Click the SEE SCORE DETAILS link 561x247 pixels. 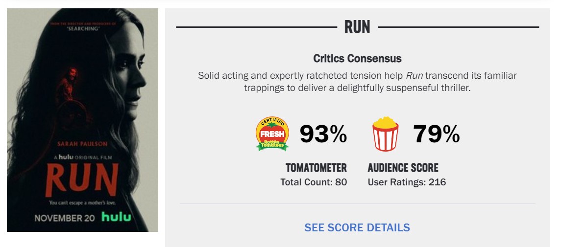click(x=357, y=227)
